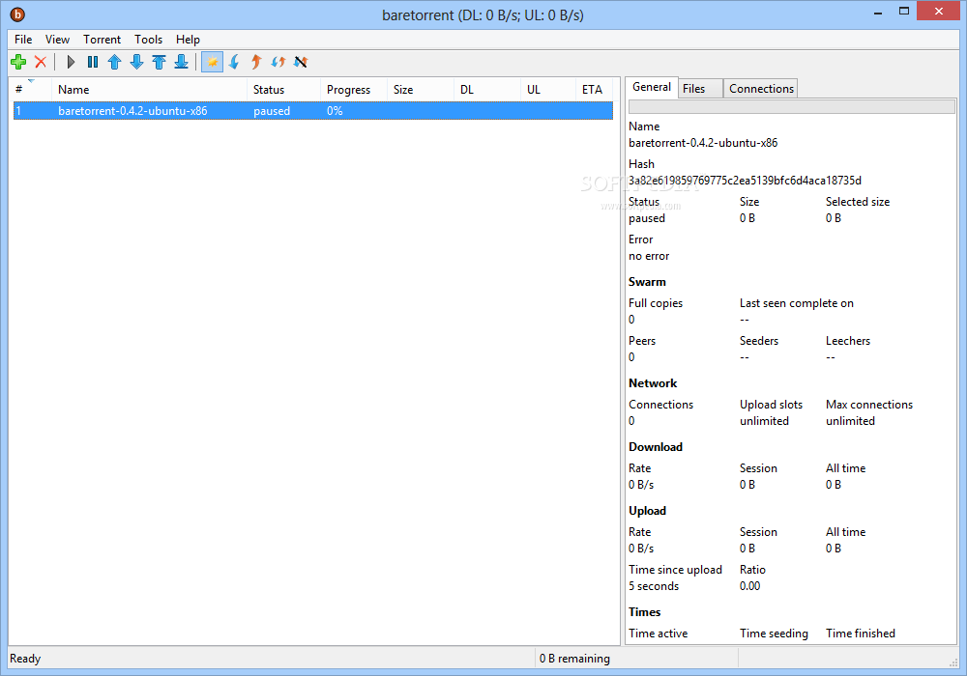Sort list by the Size column header

point(421,89)
